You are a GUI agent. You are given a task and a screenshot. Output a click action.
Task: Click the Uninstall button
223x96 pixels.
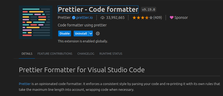81,33
